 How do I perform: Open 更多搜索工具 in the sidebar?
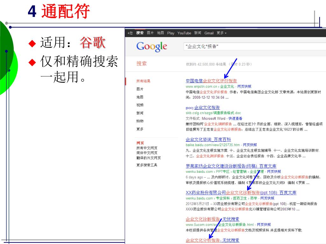[147, 165]
